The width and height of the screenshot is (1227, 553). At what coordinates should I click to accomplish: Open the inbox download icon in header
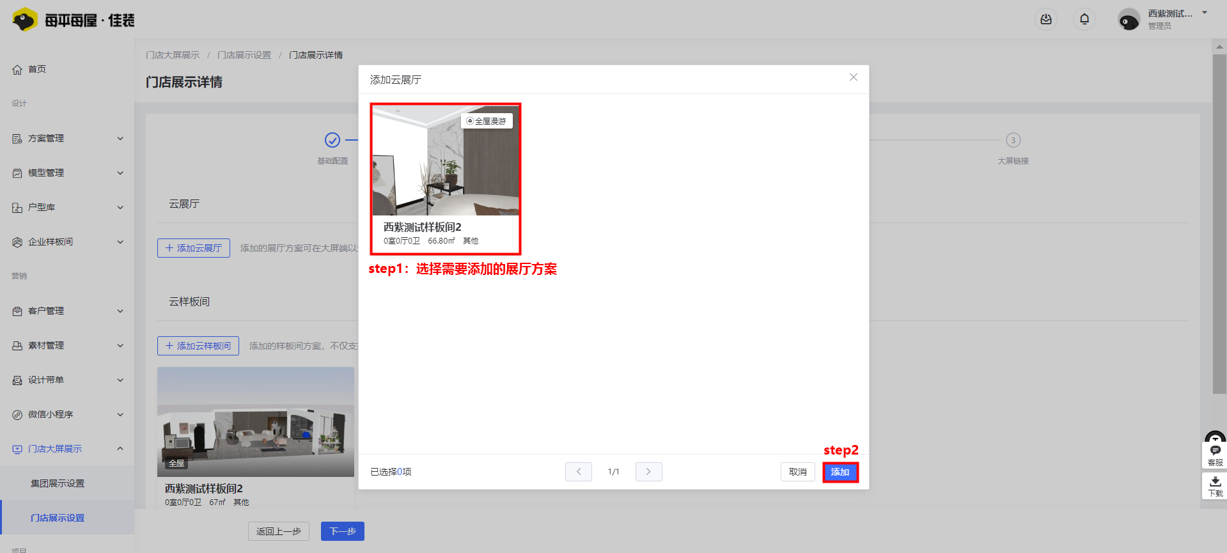pyautogui.click(x=1046, y=19)
